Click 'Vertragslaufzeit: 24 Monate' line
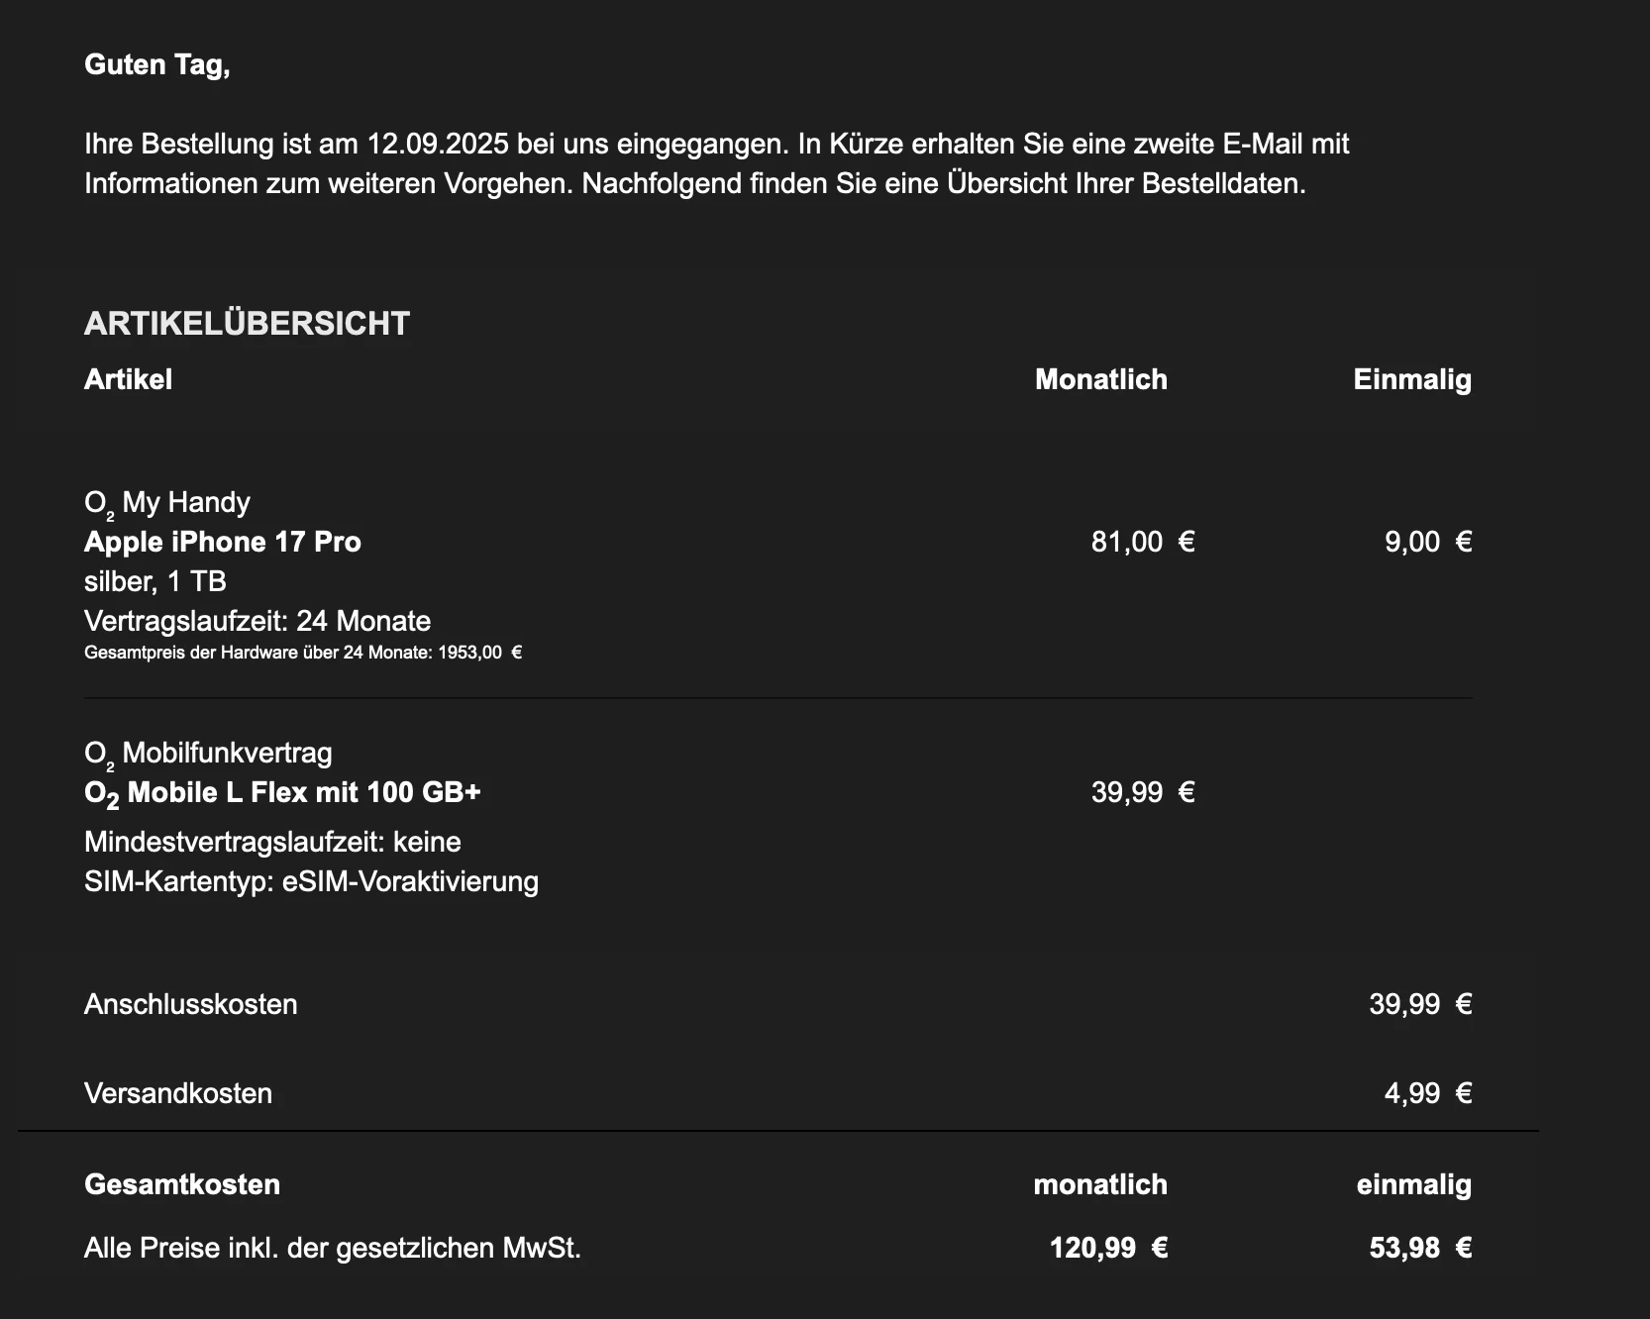The image size is (1650, 1319). tap(258, 621)
